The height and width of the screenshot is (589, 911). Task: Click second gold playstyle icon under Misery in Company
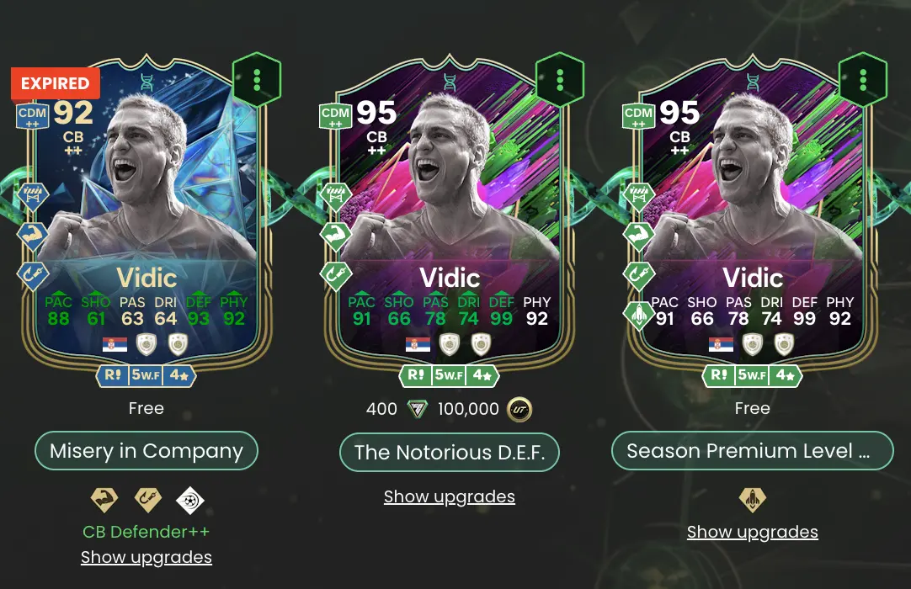(147, 499)
